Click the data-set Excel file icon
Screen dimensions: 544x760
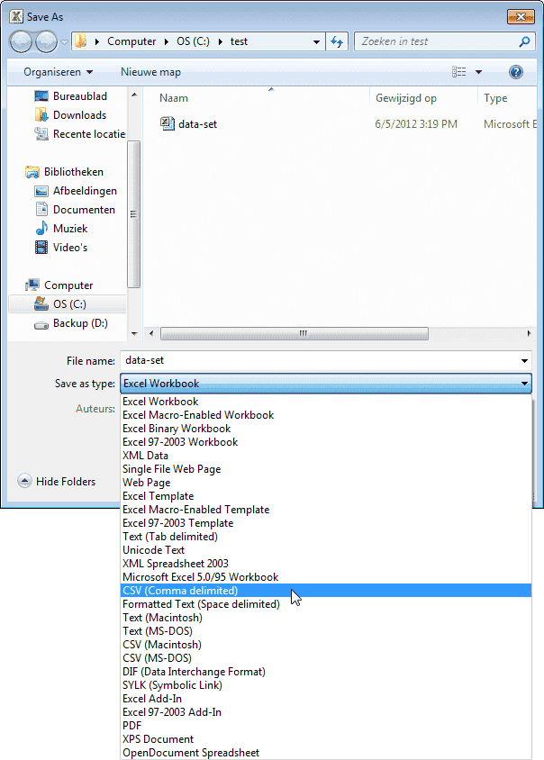coord(167,124)
